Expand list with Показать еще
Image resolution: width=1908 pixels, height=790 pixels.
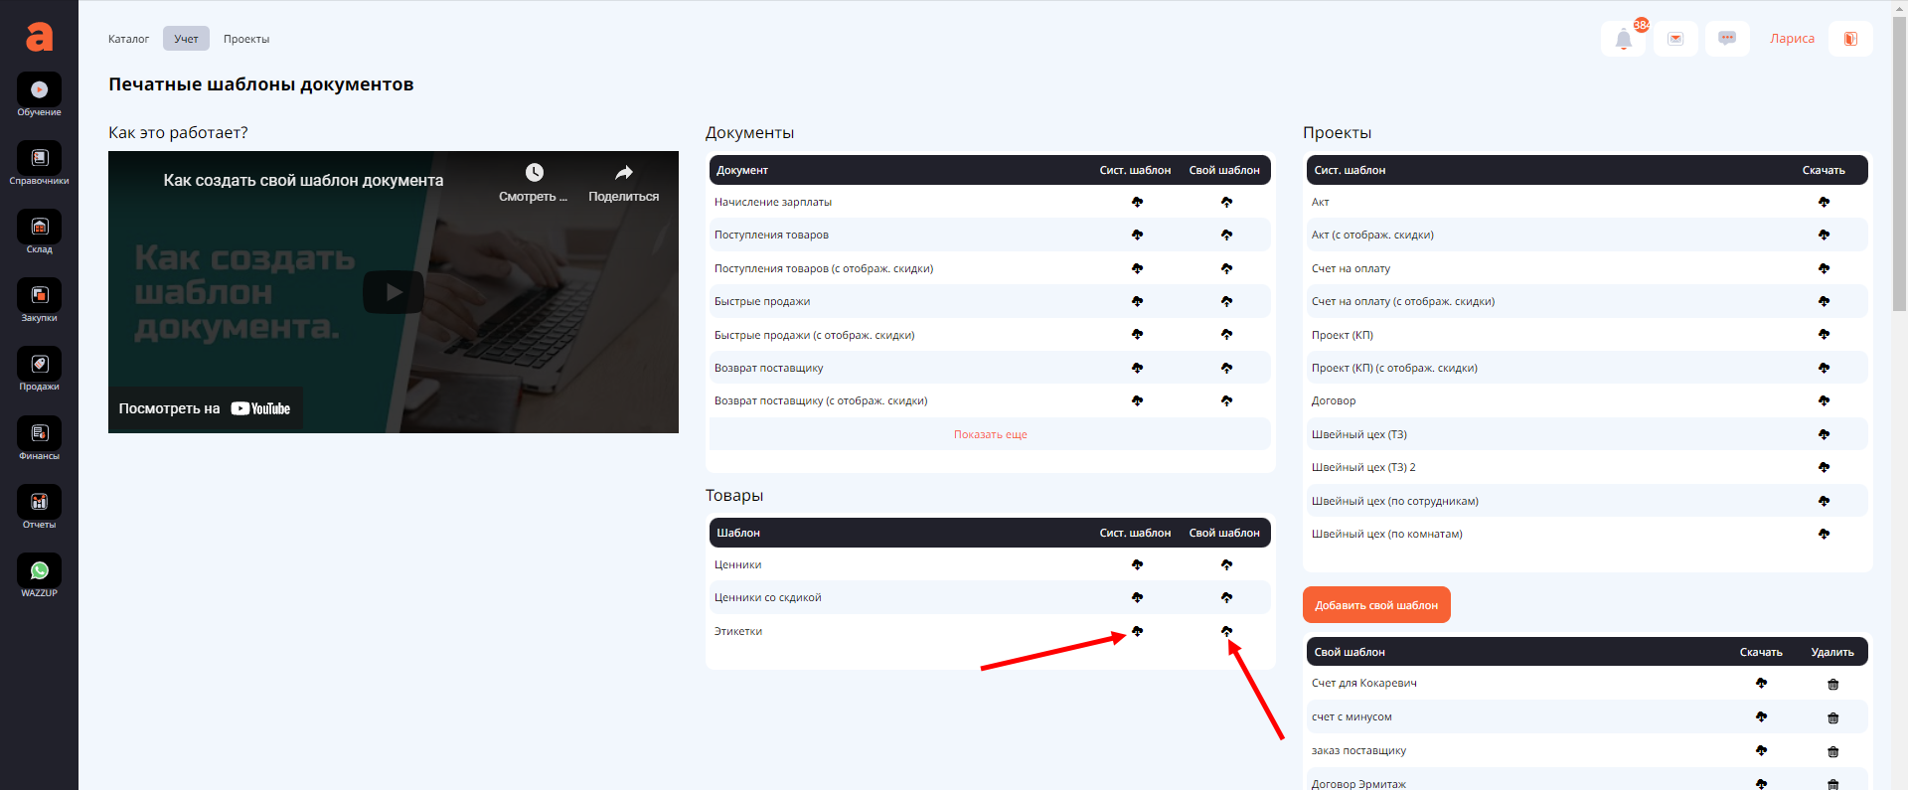990,434
